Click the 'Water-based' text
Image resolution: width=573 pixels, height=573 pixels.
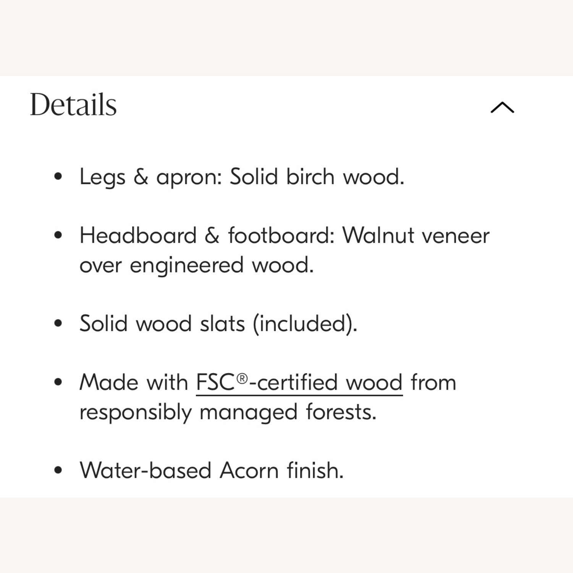pos(145,470)
